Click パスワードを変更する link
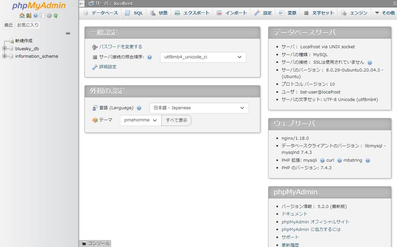 tap(121, 47)
